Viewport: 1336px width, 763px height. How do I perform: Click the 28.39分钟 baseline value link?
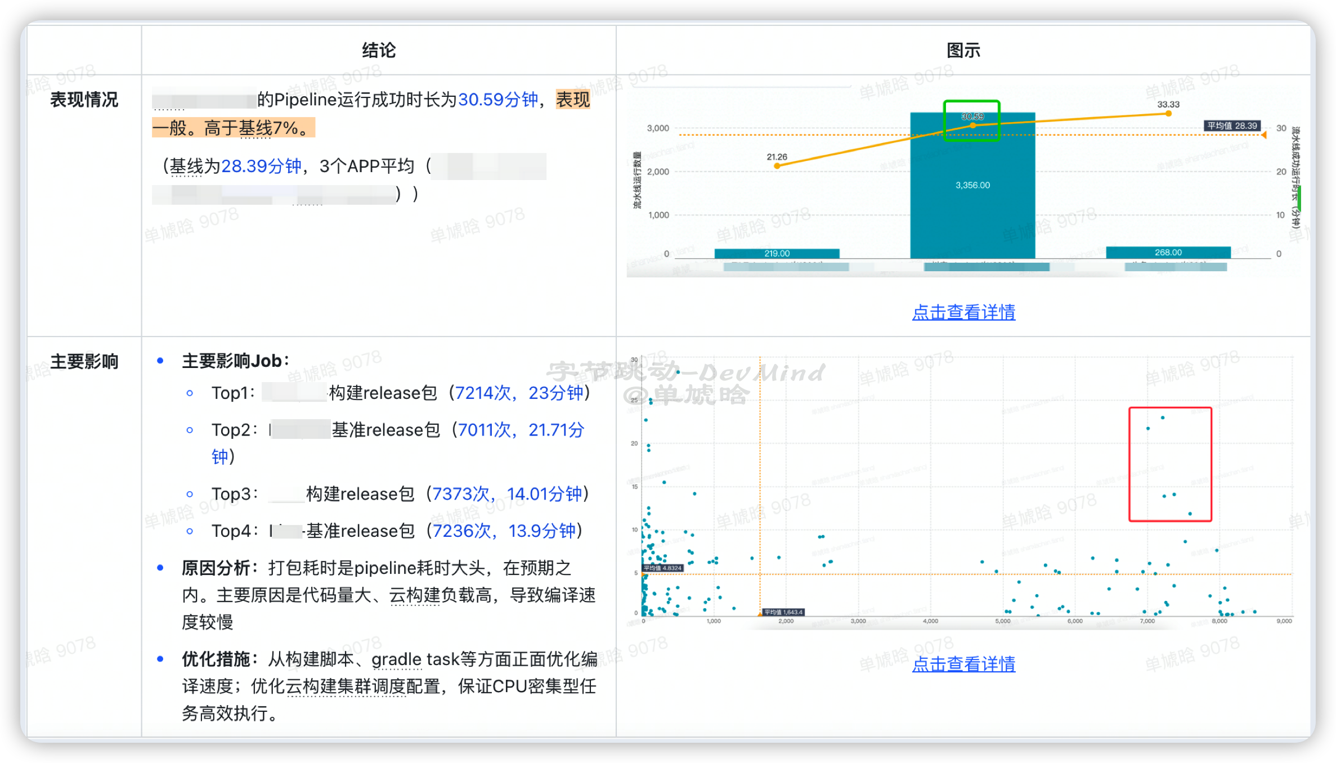(x=261, y=165)
